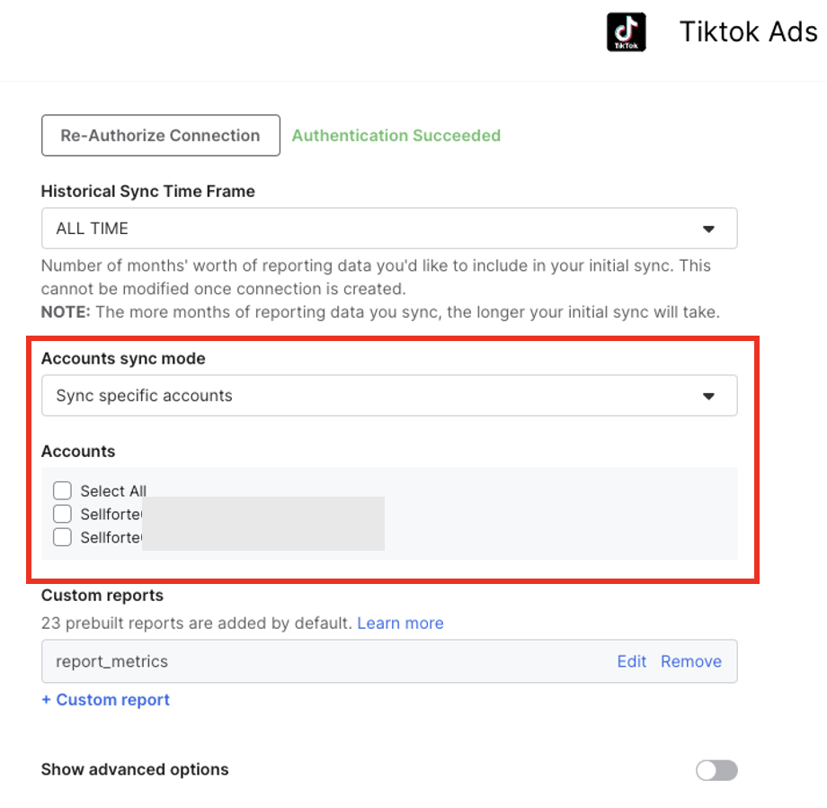Tick the second Sellforte account checkbox
This screenshot has width=827, height=808.
click(x=62, y=538)
